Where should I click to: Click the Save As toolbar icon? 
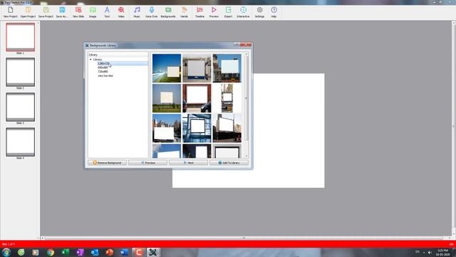[x=62, y=12]
